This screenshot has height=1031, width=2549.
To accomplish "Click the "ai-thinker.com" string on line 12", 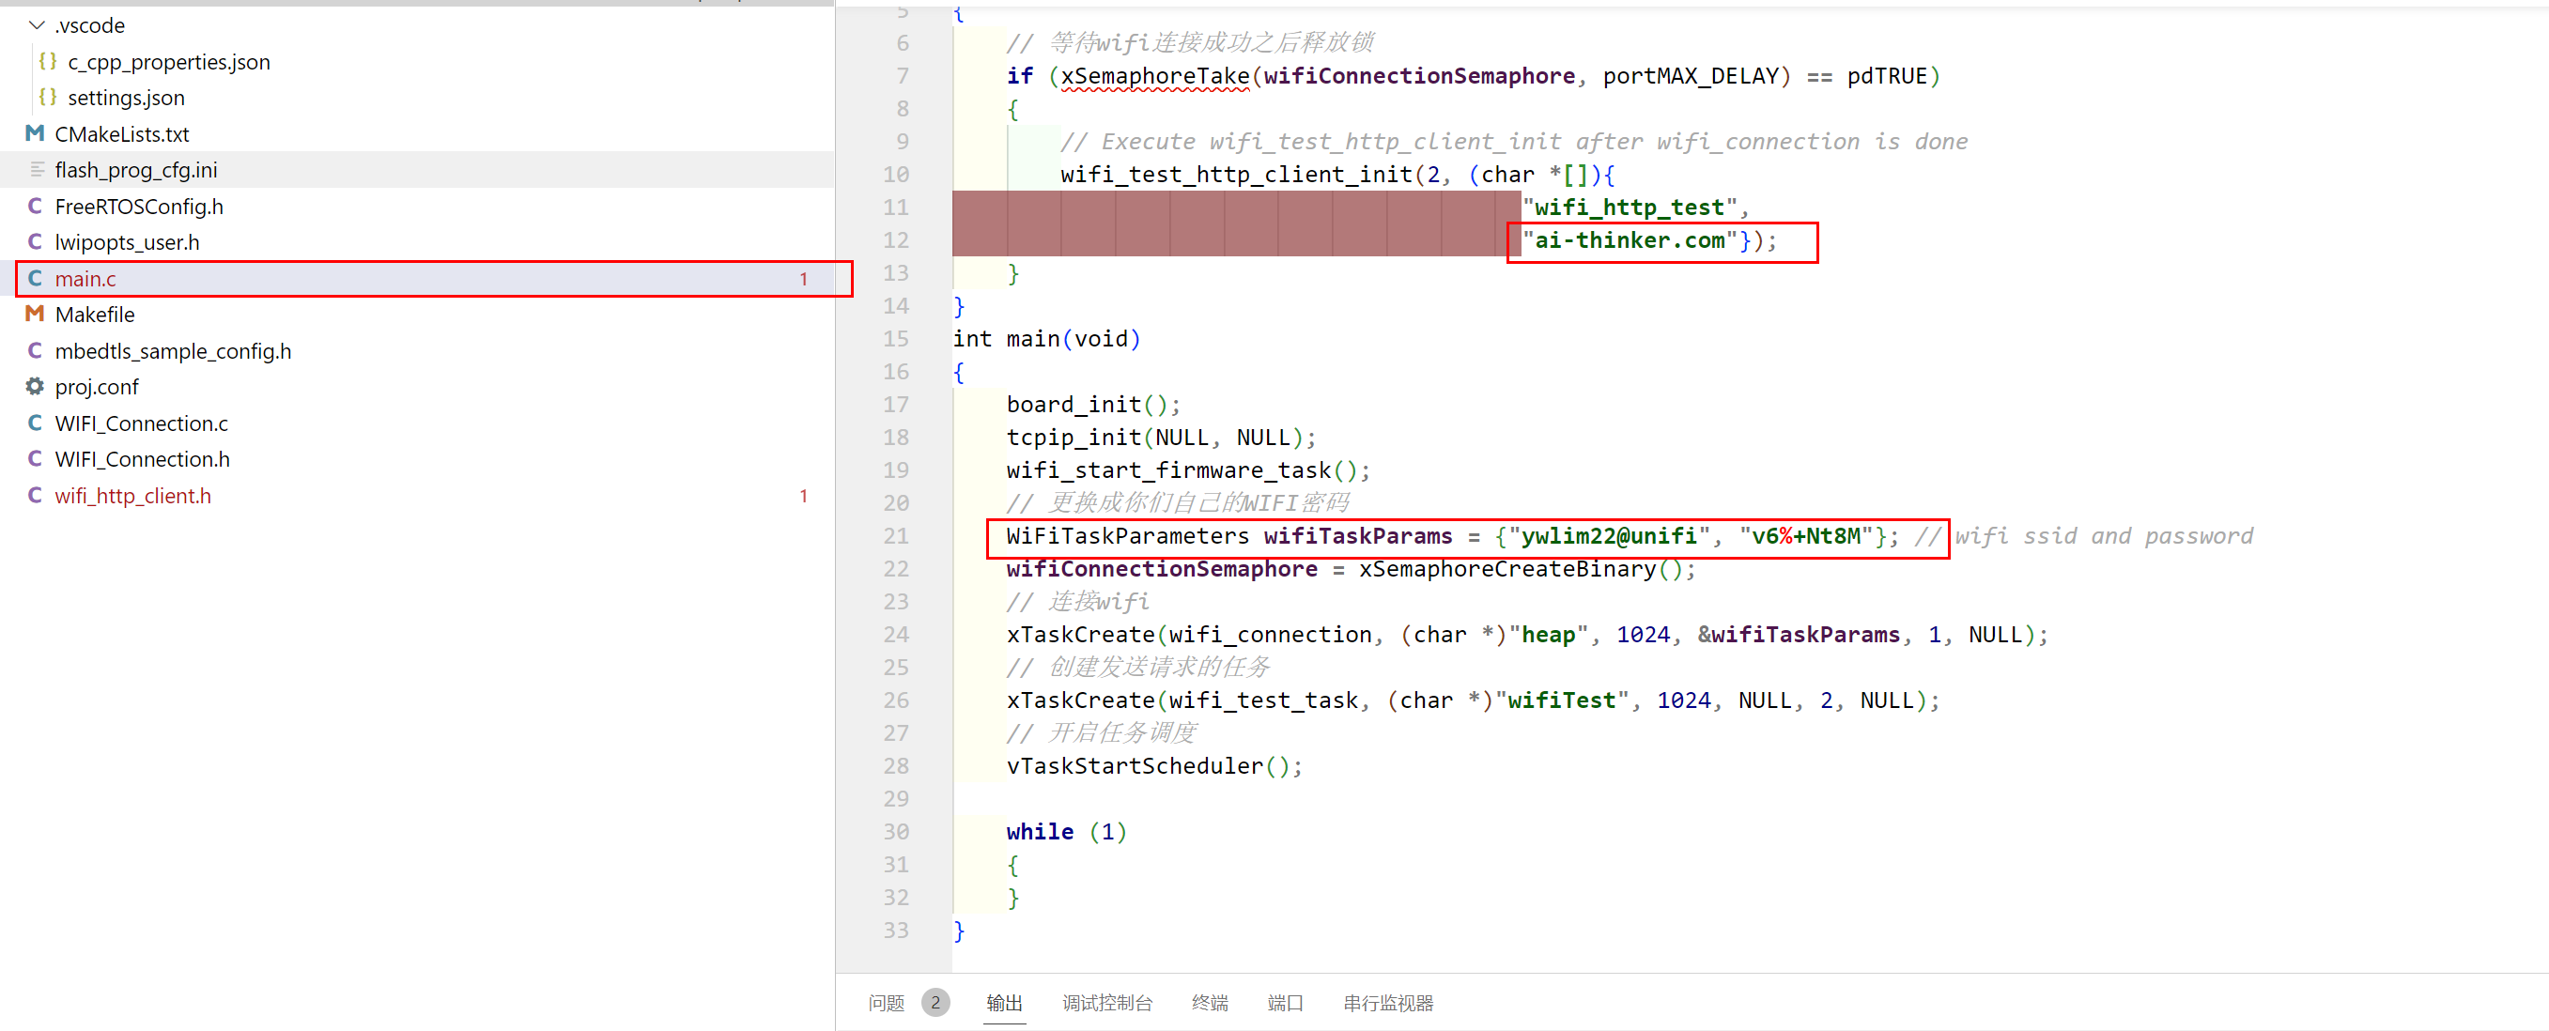I will [1629, 240].
